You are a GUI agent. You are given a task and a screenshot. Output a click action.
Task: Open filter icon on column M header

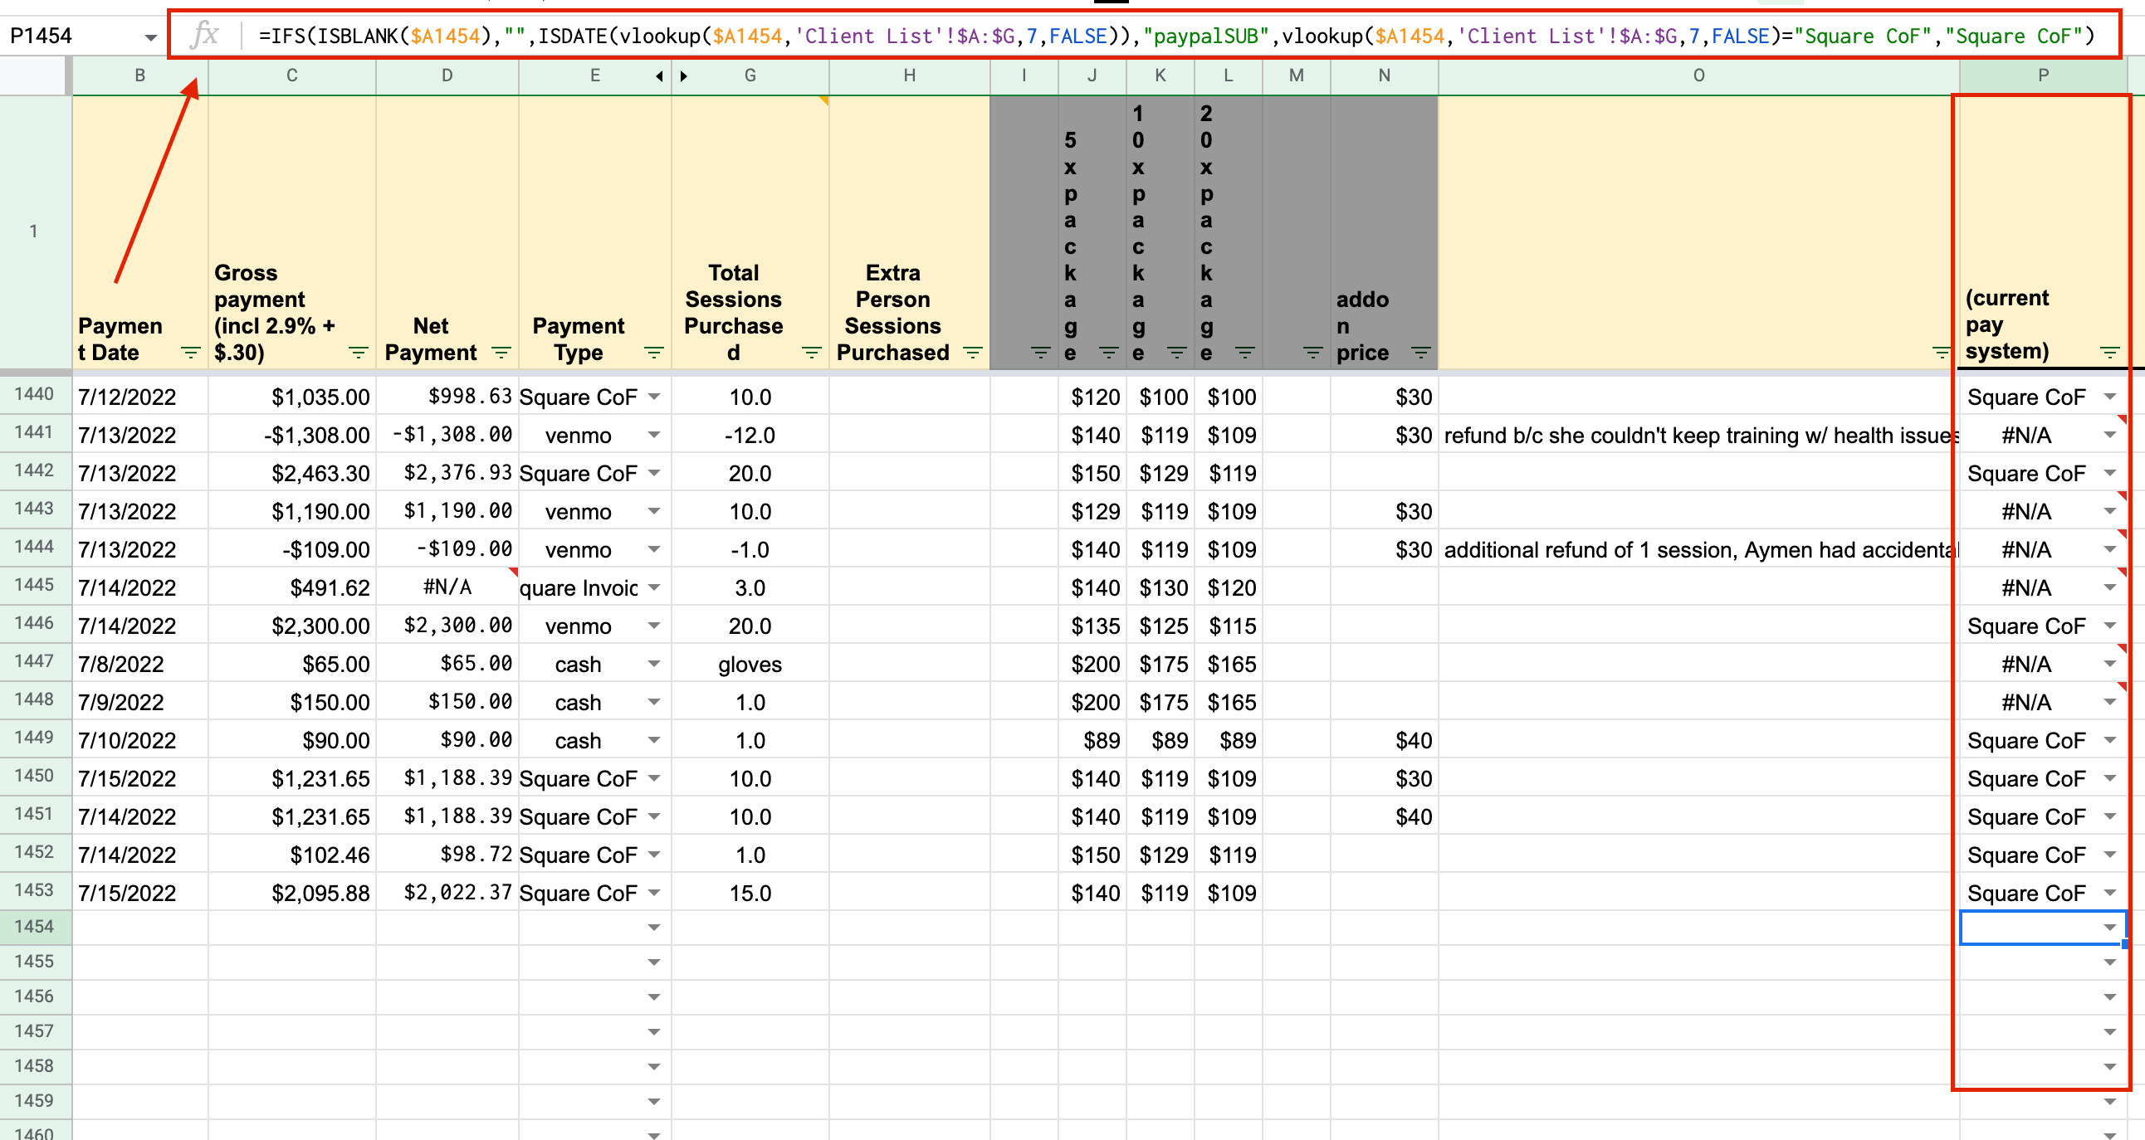[x=1312, y=353]
